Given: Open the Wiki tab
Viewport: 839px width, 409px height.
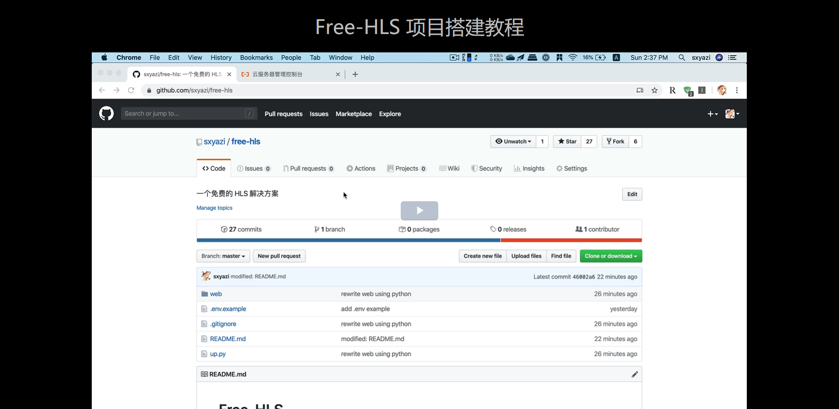Looking at the screenshot, I should pos(449,168).
